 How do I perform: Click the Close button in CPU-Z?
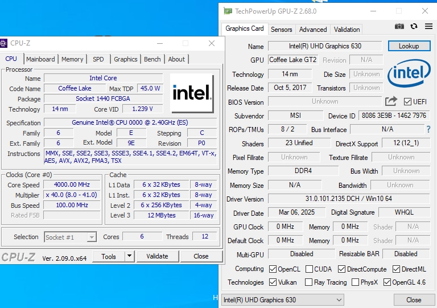click(x=201, y=256)
